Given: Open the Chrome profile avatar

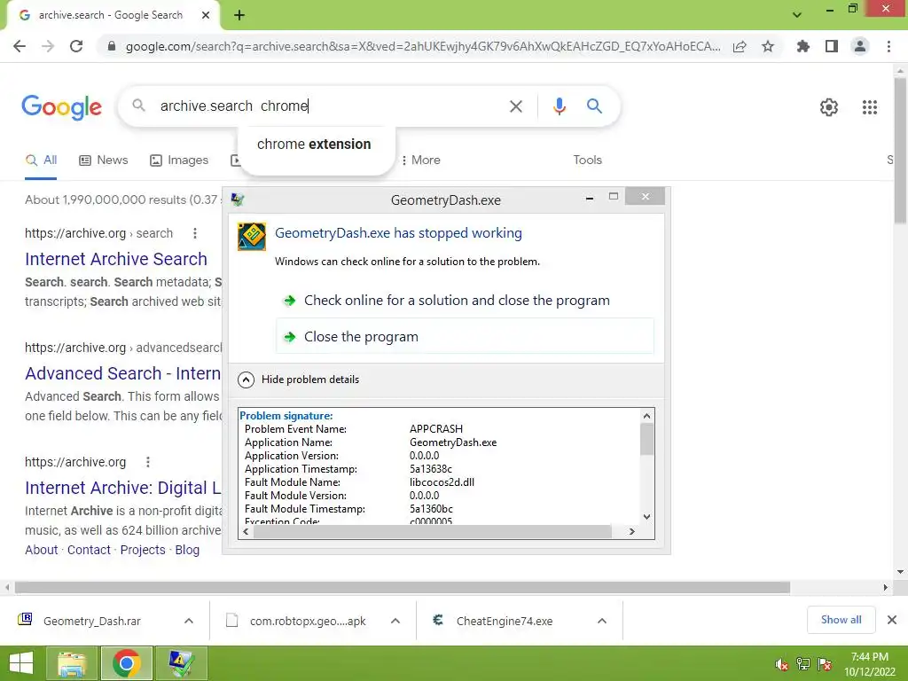Looking at the screenshot, I should click(860, 46).
